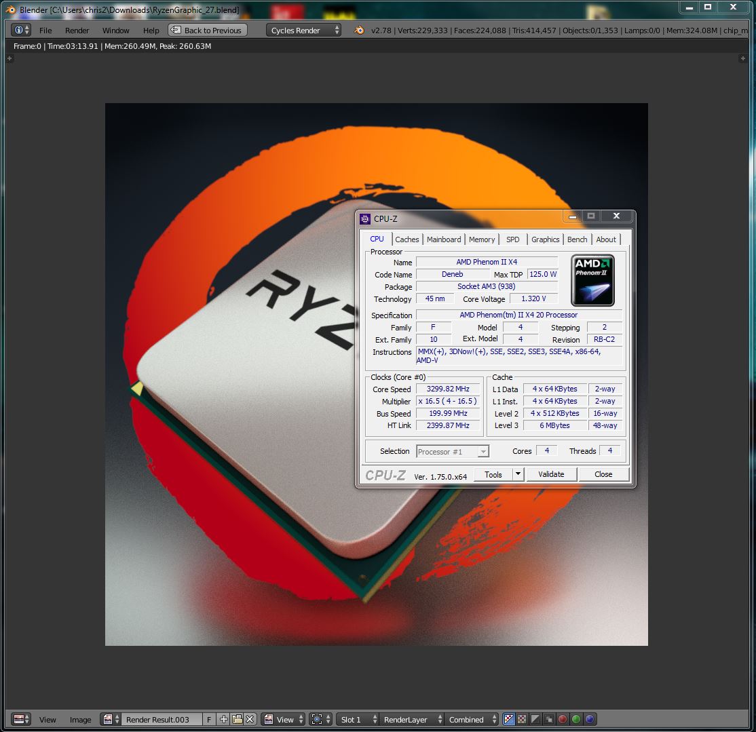Create a new image with the plus icon
This screenshot has height=732, width=756.
(x=224, y=720)
